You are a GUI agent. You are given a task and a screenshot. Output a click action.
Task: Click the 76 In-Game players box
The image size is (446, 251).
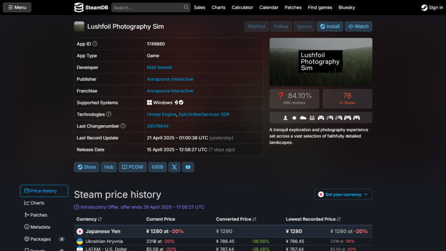click(x=348, y=99)
